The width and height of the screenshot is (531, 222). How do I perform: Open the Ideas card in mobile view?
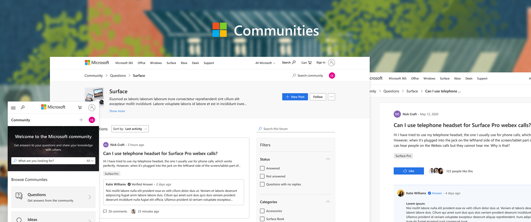pos(53,217)
